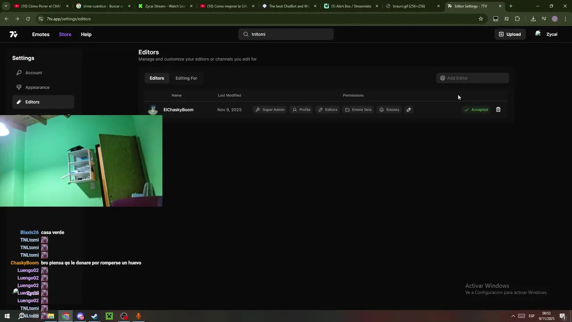This screenshot has height=322, width=572.
Task: Switch to The best ChatBot tab
Action: click(x=289, y=6)
